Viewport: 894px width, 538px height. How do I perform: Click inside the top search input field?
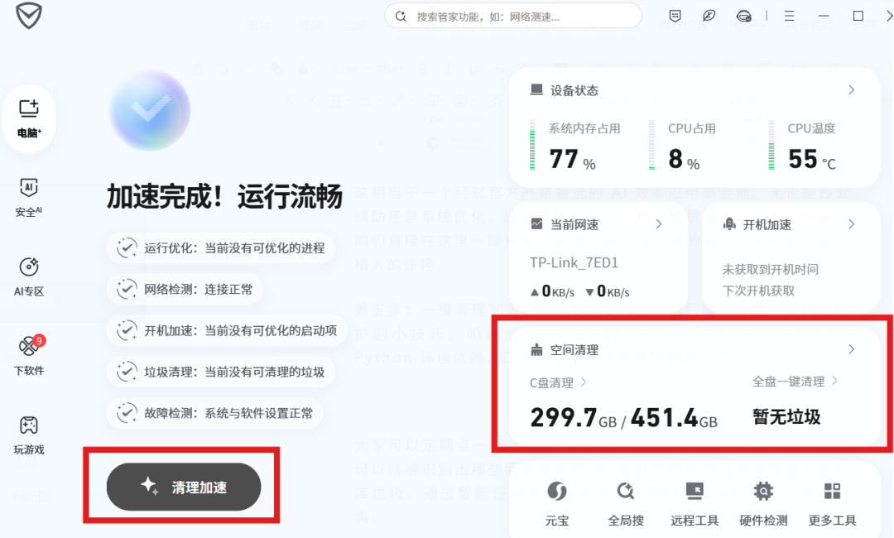(x=513, y=15)
